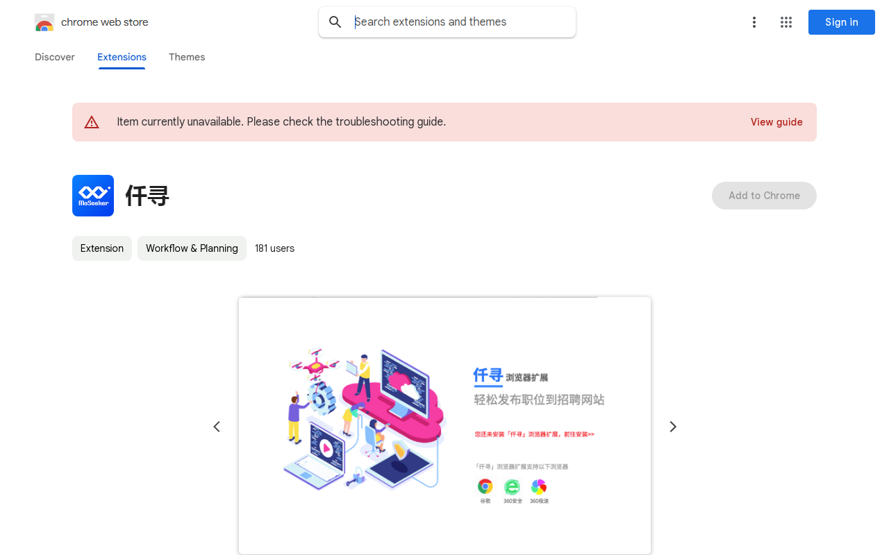Image resolution: width=889 pixels, height=555 pixels.
Task: Open the Google apps grid
Action: (786, 22)
